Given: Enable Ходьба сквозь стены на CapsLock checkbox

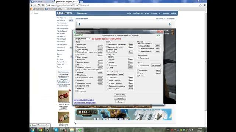Looking at the screenshot, I should click(76, 70).
